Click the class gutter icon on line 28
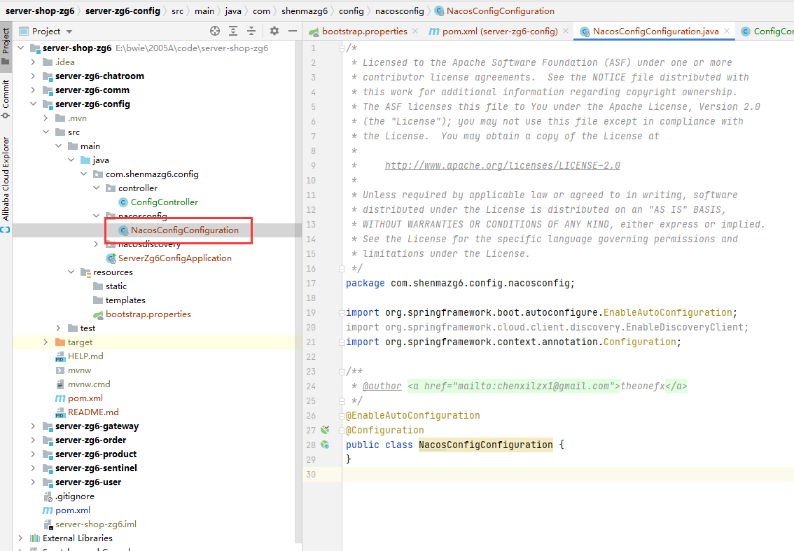This screenshot has height=551, width=794. (x=325, y=445)
